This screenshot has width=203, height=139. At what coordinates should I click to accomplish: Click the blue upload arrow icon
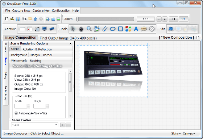[x=36, y=19]
